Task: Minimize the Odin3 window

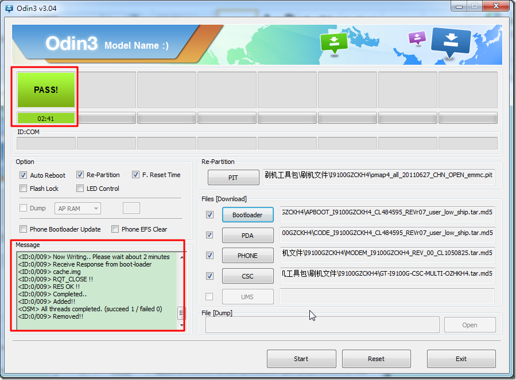Action: click(x=459, y=6)
